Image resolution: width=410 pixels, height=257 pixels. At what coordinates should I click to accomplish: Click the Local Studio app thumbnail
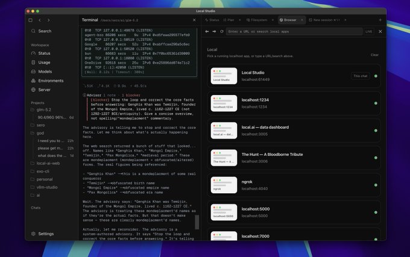point(224,76)
